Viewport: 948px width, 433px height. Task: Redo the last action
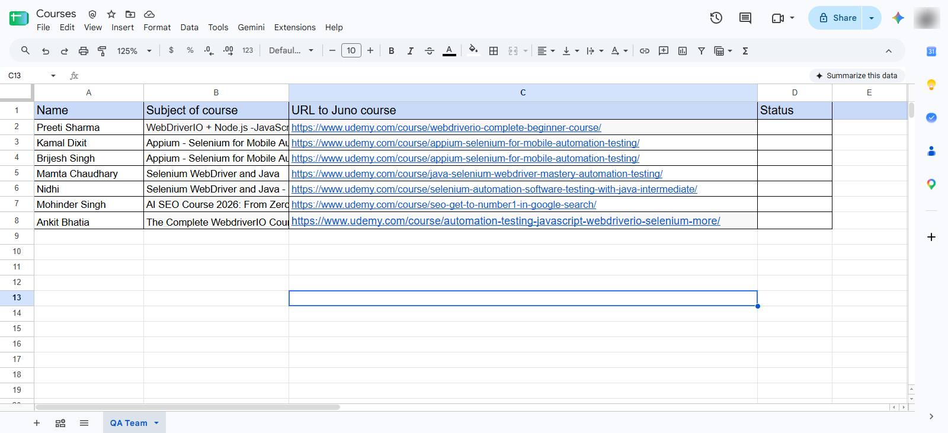click(x=65, y=51)
